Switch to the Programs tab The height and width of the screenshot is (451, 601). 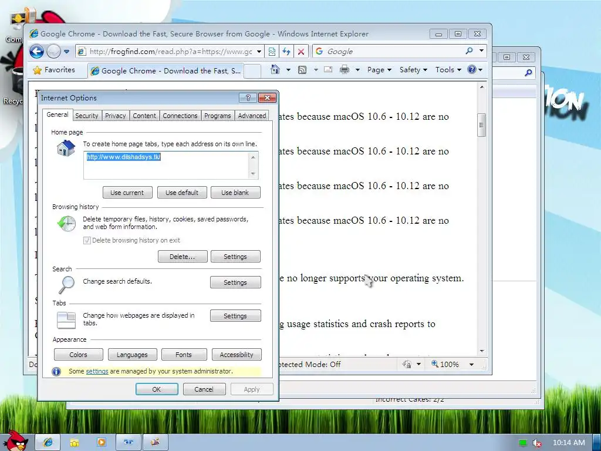(x=217, y=116)
